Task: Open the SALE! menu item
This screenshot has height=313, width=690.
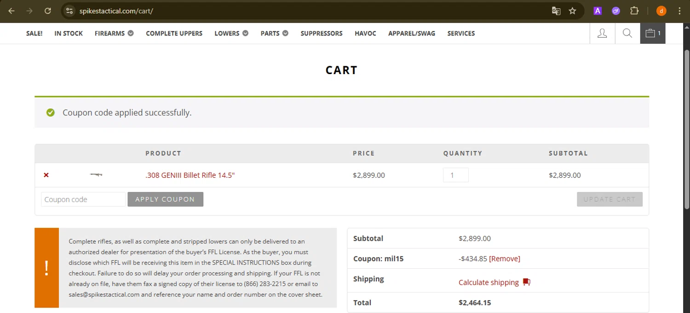Action: tap(34, 33)
